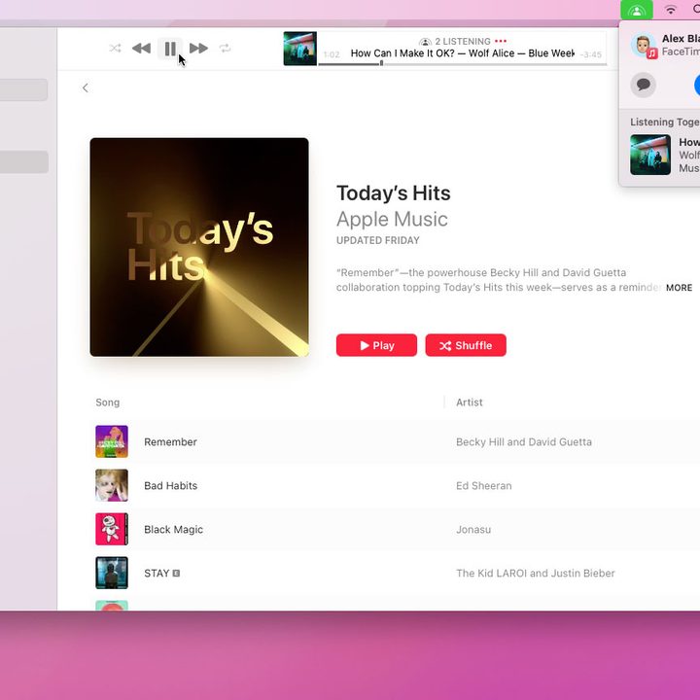Expand description with the MORE link

point(679,288)
